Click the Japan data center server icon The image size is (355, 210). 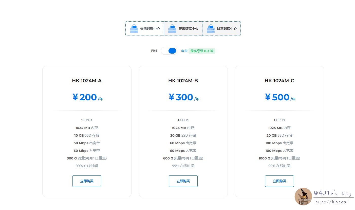pyautogui.click(x=211, y=29)
